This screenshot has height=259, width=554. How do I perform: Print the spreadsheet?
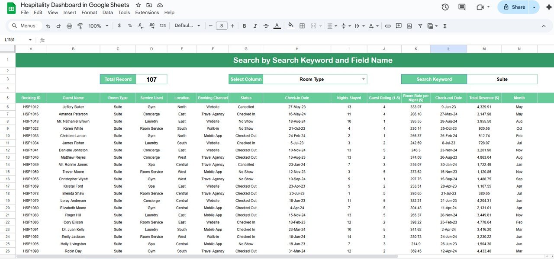coord(69,26)
